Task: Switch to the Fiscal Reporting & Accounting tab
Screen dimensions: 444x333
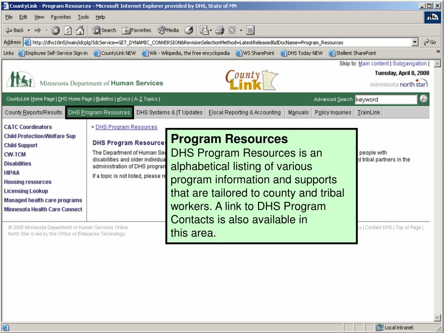Action: (245, 112)
